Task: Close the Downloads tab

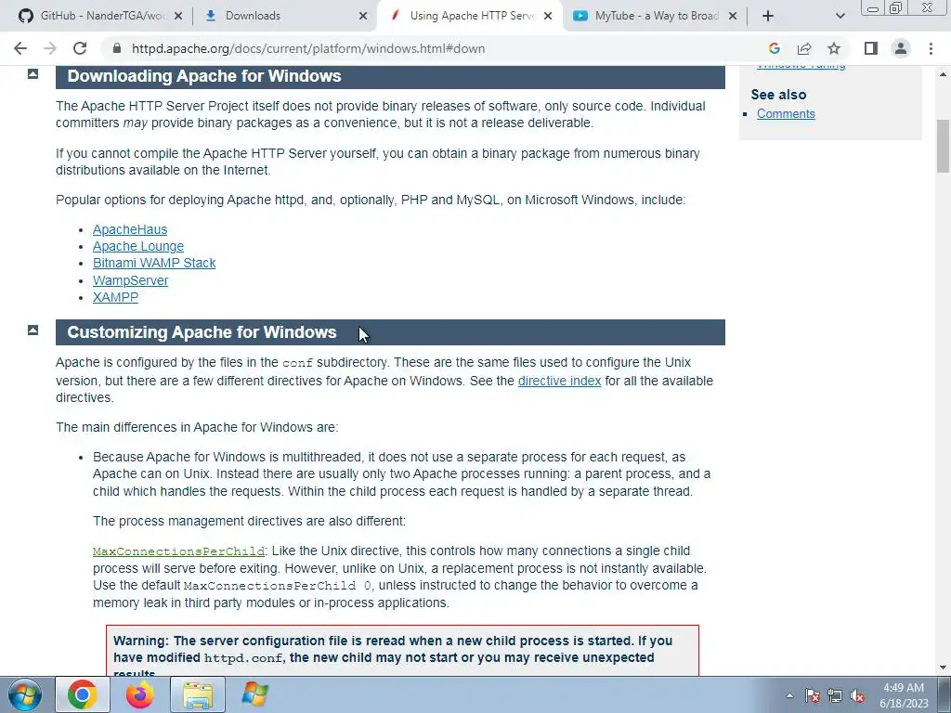Action: (363, 17)
